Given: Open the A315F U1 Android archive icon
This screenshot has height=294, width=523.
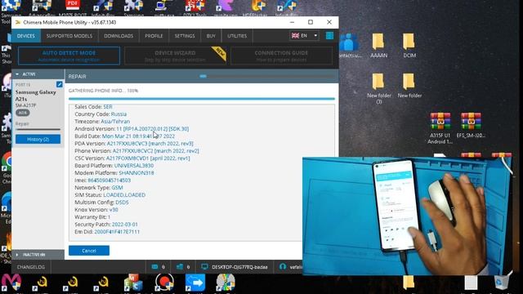Looking at the screenshot, I should (440, 128).
